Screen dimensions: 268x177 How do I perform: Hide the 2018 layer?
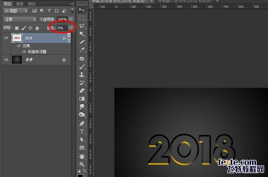[6, 38]
